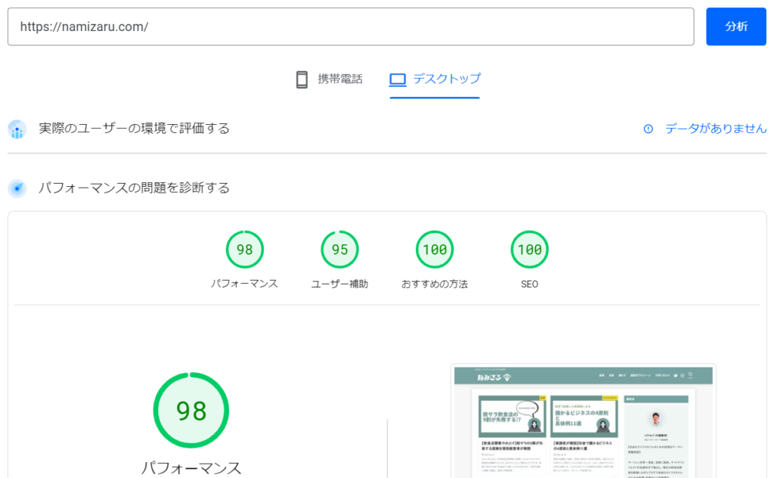Click the ユーザー補助 label
The image size is (774, 478).
(339, 284)
